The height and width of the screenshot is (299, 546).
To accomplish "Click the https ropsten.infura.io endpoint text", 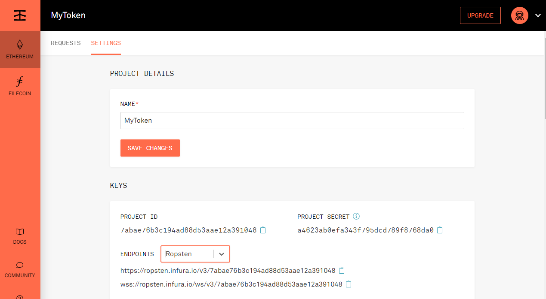I will [x=228, y=271].
